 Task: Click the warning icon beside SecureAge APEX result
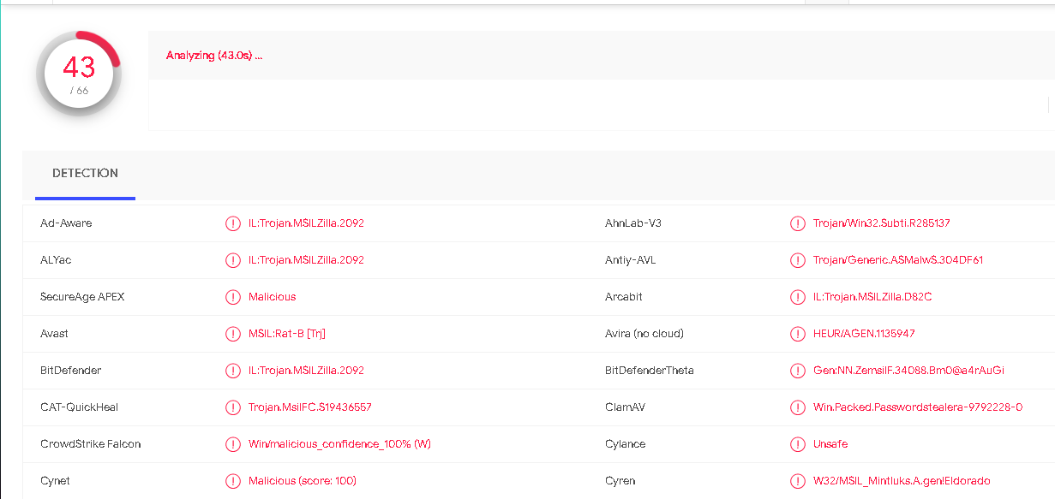click(232, 297)
